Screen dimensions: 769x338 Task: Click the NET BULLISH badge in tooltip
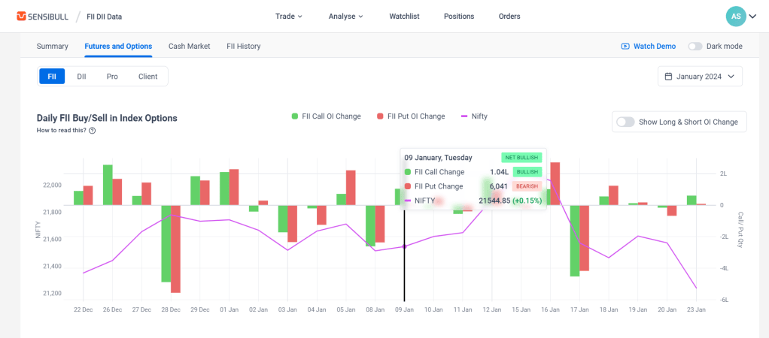pyautogui.click(x=521, y=158)
